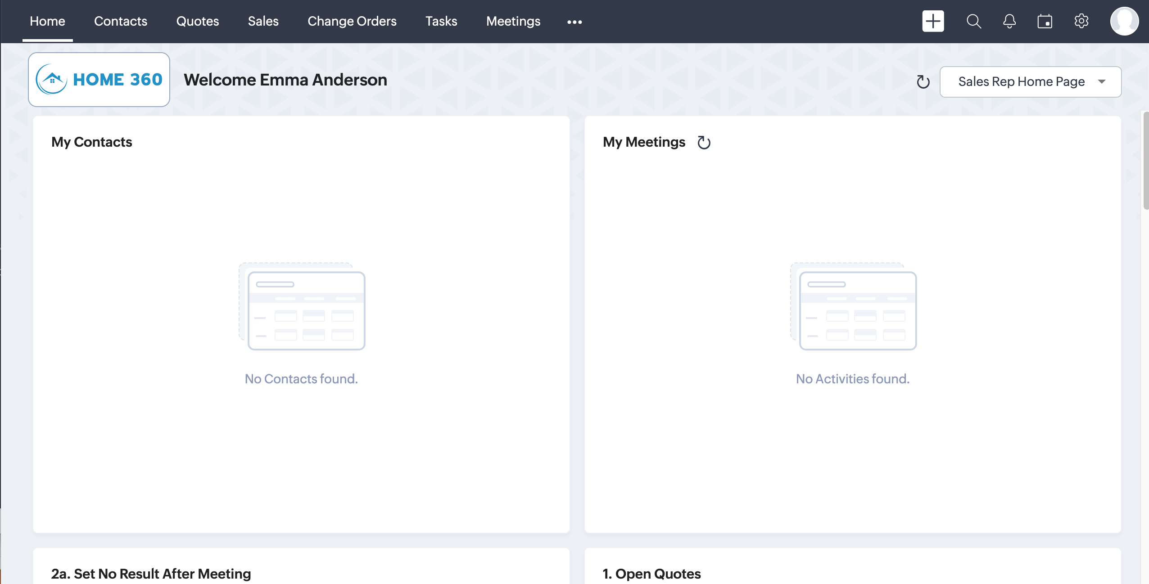
Task: Open the settings gear icon
Action: coord(1081,21)
